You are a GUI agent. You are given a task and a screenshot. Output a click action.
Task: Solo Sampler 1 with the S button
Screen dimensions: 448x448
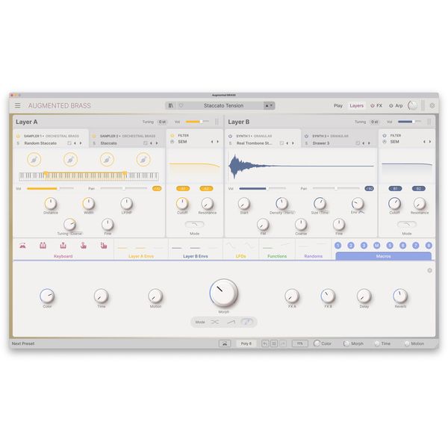(x=18, y=143)
